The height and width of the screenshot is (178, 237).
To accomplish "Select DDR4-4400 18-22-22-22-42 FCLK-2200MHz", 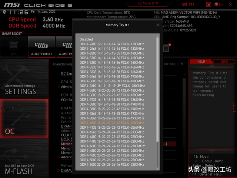I will (x=112, y=137).
